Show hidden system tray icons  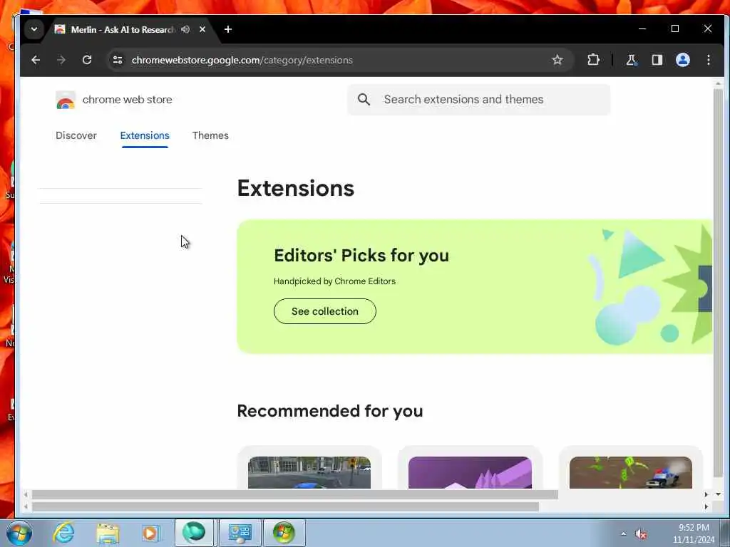coord(623,534)
